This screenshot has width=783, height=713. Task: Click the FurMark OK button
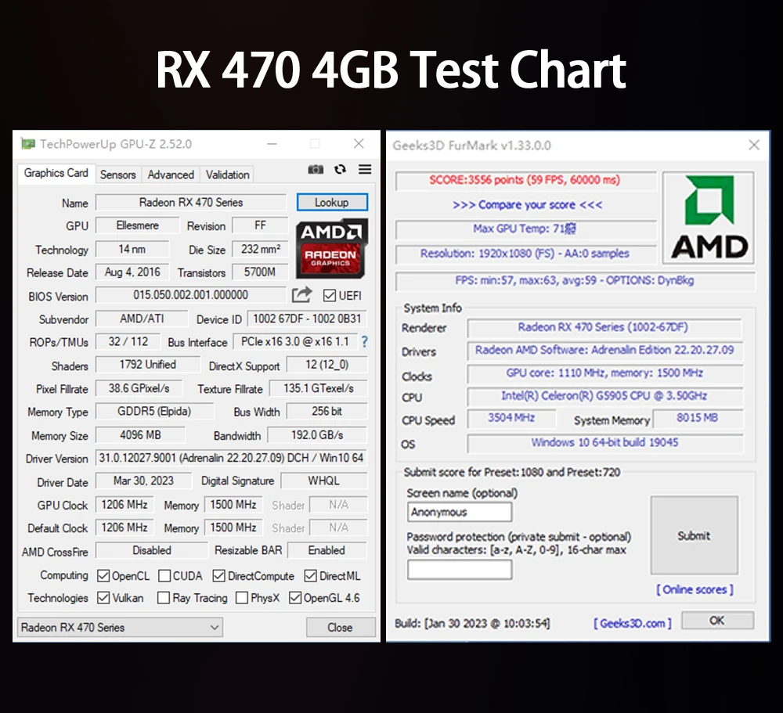click(717, 620)
